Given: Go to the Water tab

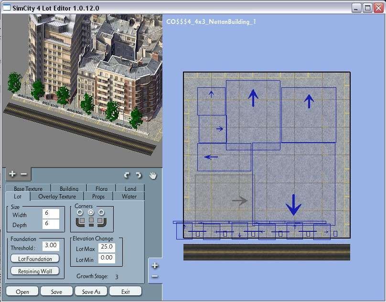Looking at the screenshot, I should (x=129, y=196).
